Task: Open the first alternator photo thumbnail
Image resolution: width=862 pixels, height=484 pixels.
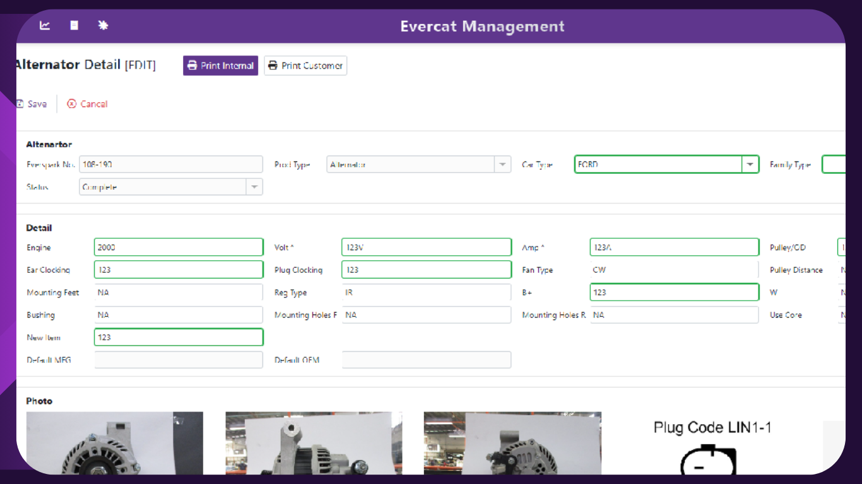Action: click(114, 443)
